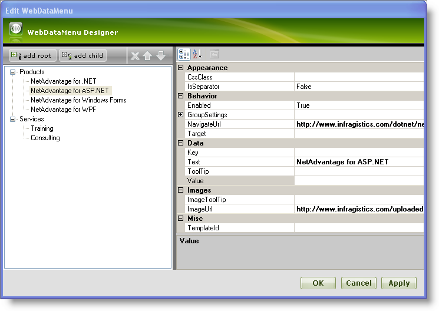
Task: Expand the GroupSettings property
Action: [x=181, y=115]
